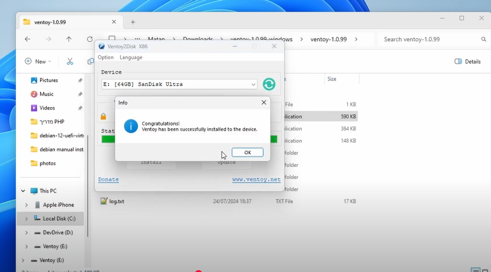
Task: Click the 364 KB size cell
Action: tap(348, 128)
